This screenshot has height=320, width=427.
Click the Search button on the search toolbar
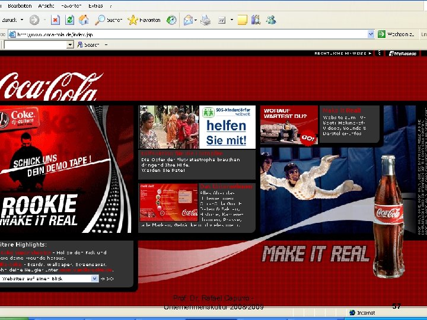pos(88,44)
